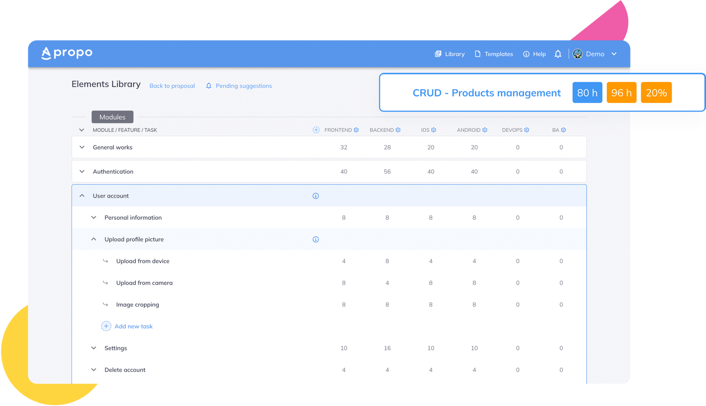Click the General works row label

(113, 147)
